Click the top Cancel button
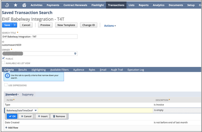Image resolution: width=202 pixels, height=132 pixels. (x=26, y=25)
